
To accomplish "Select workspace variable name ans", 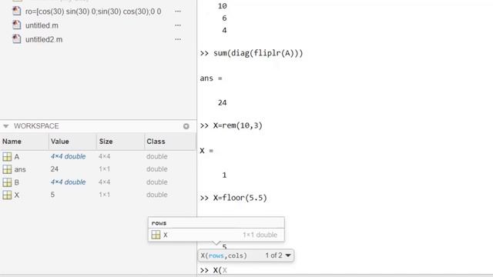I will click(20, 169).
